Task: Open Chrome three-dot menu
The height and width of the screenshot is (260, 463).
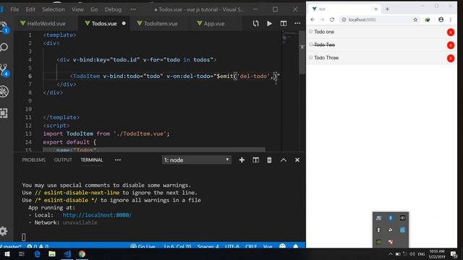Action: pos(451,19)
